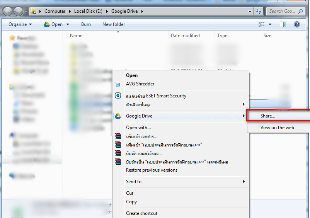This screenshot has height=218, width=310.
Task: Click the Burn toolbar button
Action: point(86,24)
